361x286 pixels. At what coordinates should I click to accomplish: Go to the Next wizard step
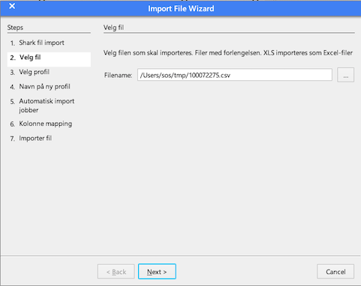point(157,272)
